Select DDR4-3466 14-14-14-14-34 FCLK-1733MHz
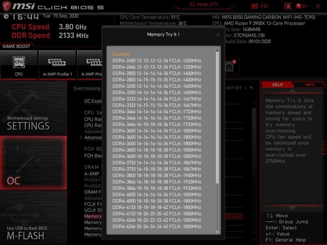 156,112
